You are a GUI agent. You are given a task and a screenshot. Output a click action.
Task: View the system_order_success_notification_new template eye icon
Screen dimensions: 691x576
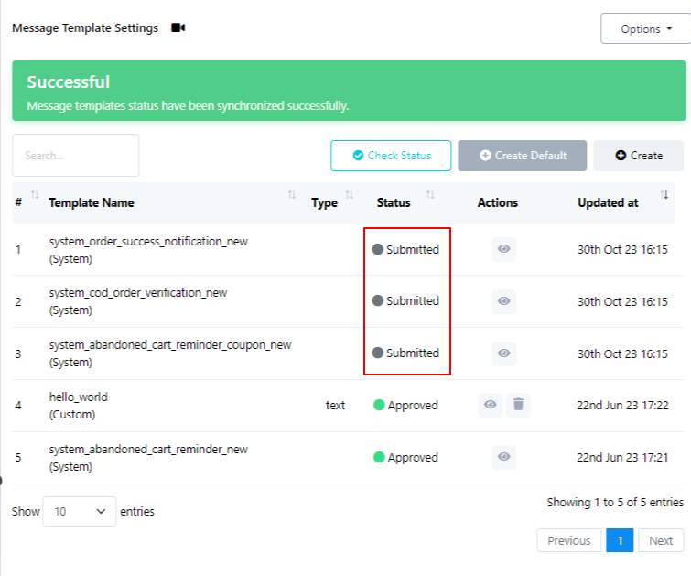[x=504, y=249]
